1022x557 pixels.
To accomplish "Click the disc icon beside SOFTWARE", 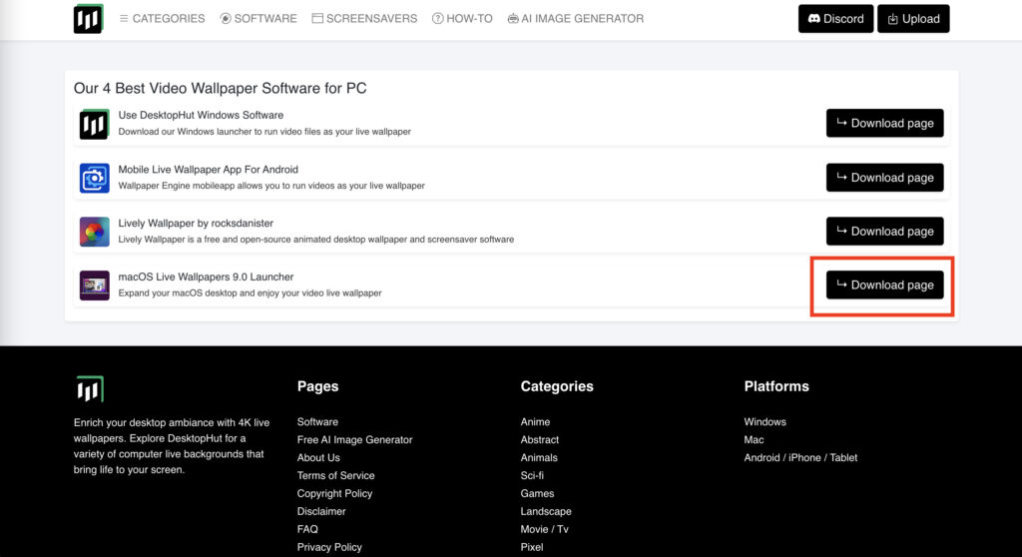I will 225,18.
